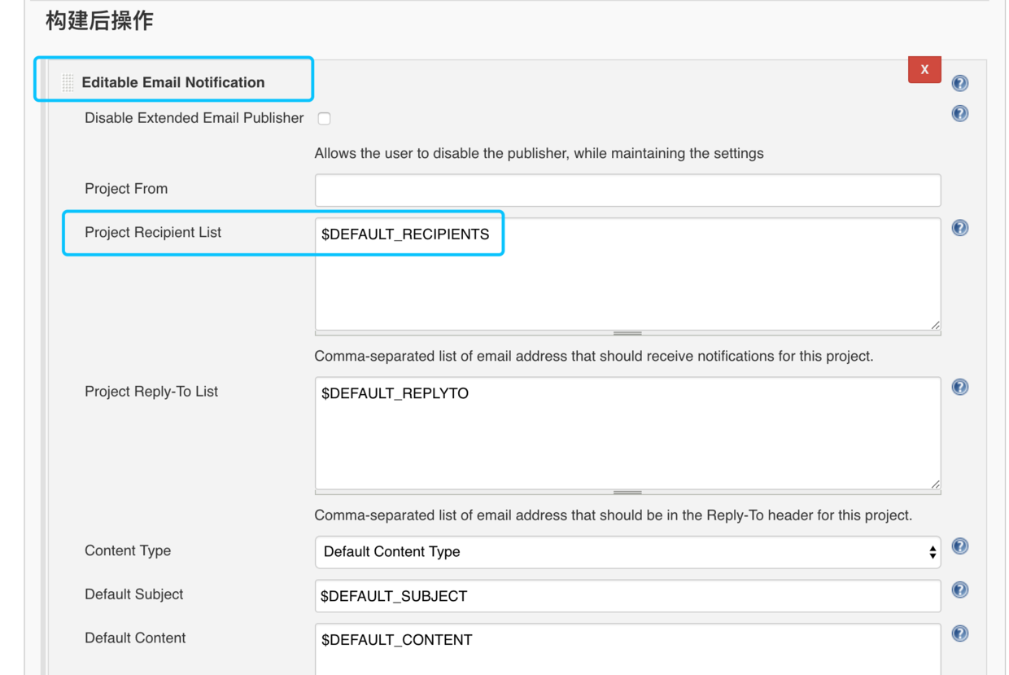Open help for Default Content field
Screen dimensions: 1009x675
(960, 634)
